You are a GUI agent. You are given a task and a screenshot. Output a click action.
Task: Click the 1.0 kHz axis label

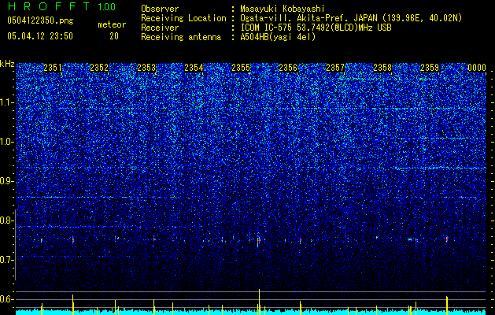tap(7, 142)
